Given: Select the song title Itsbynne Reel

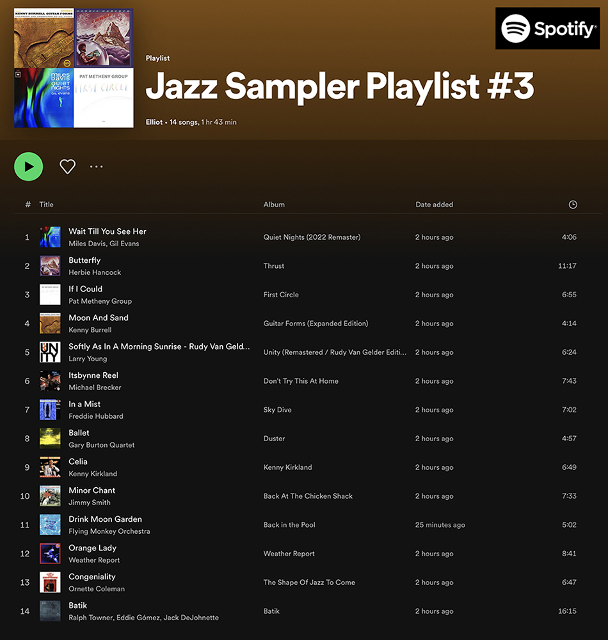Looking at the screenshot, I should pos(93,375).
